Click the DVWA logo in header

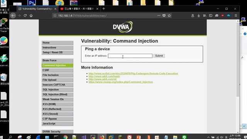[123, 27]
